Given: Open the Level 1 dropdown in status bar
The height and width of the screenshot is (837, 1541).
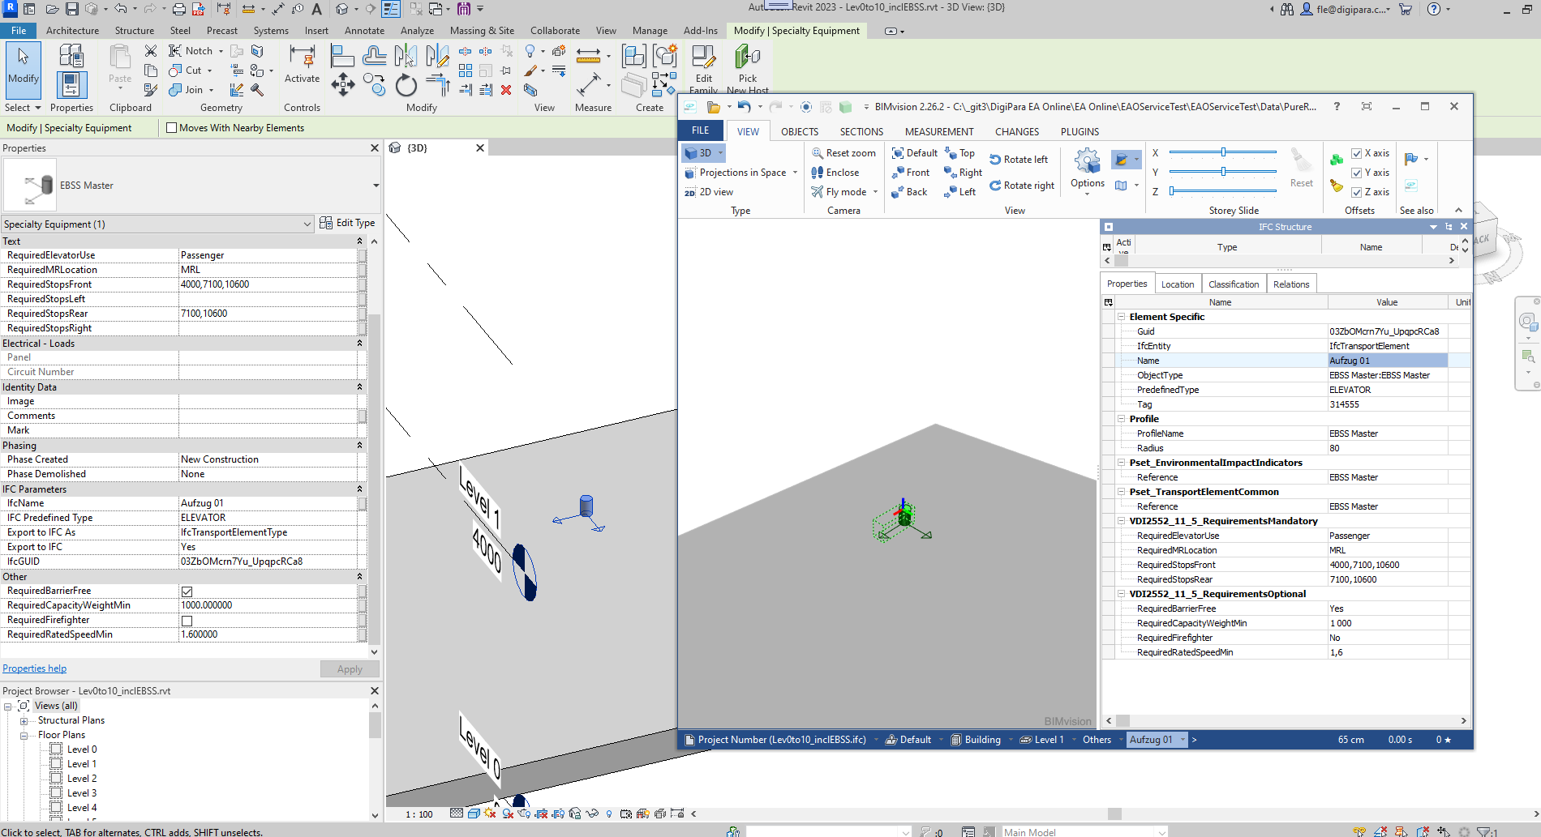Looking at the screenshot, I should (1075, 739).
